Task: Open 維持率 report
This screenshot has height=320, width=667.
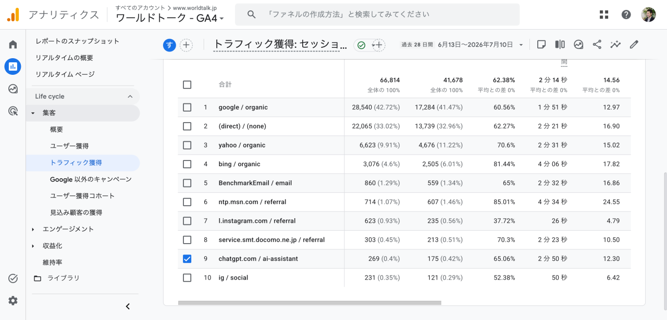Action: coord(53,262)
